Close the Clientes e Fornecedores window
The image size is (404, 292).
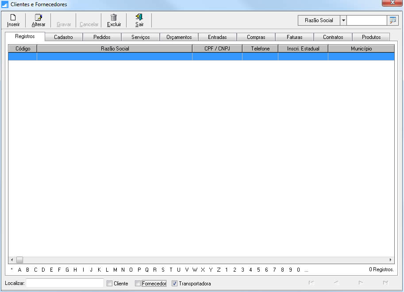tap(392, 3)
